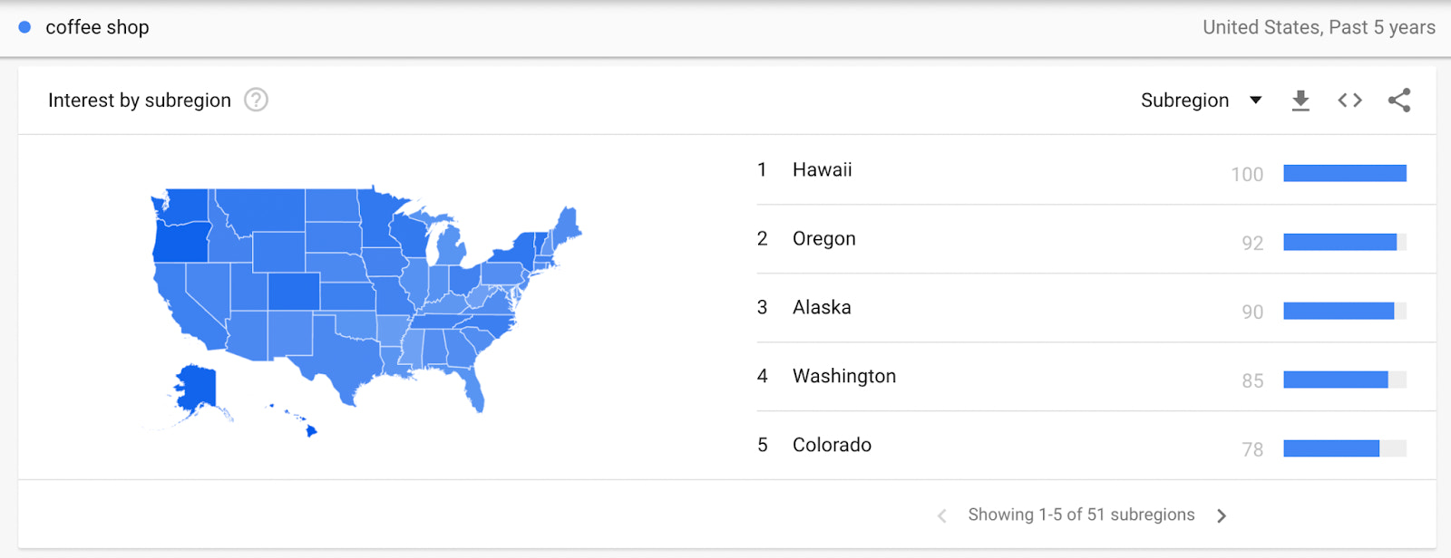
Task: Click the Interest by subregion heading
Action: coord(139,100)
